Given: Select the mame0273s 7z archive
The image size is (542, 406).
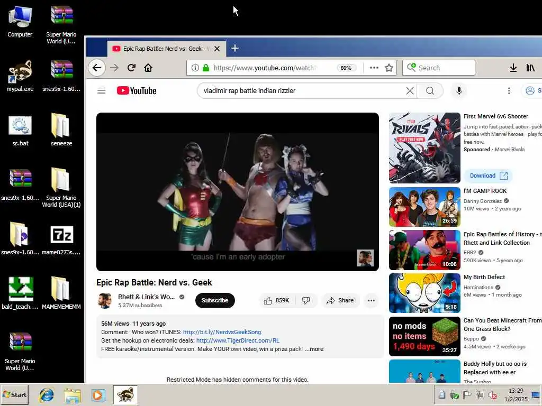Looking at the screenshot, I should point(61,239).
